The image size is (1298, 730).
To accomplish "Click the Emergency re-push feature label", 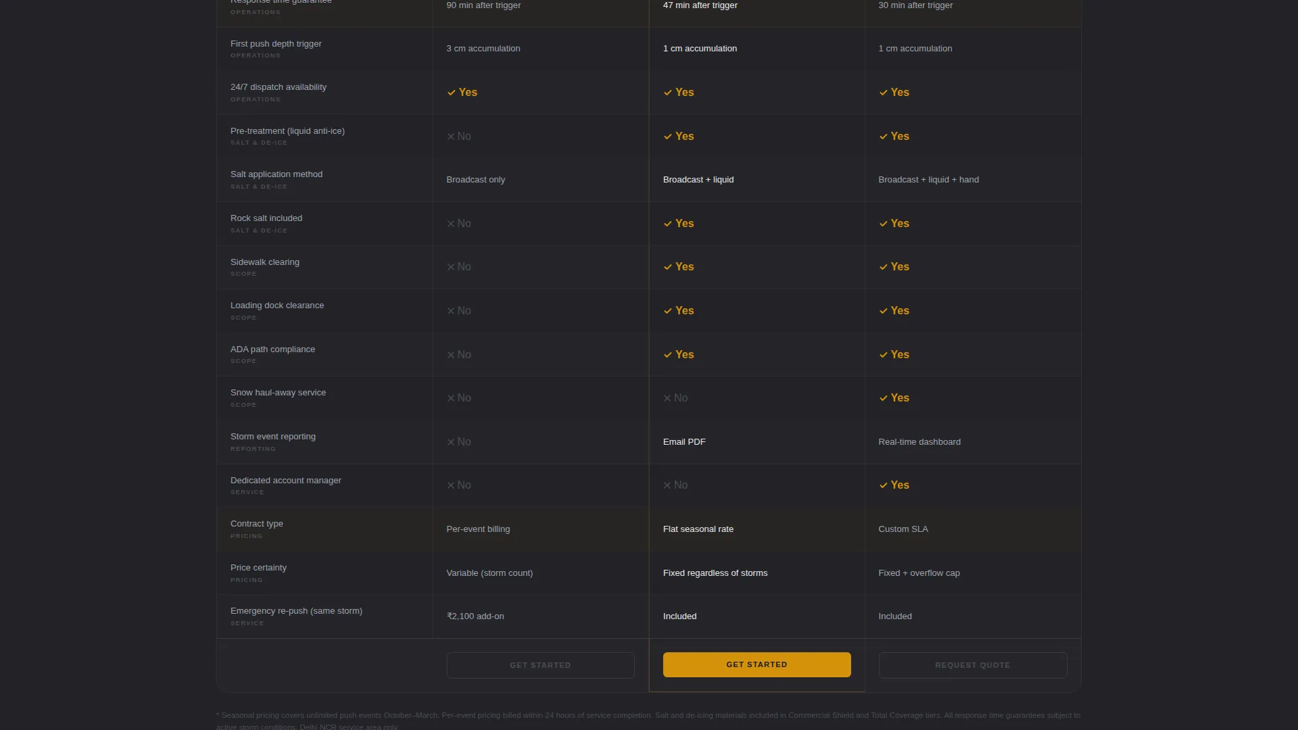I will pos(296,611).
